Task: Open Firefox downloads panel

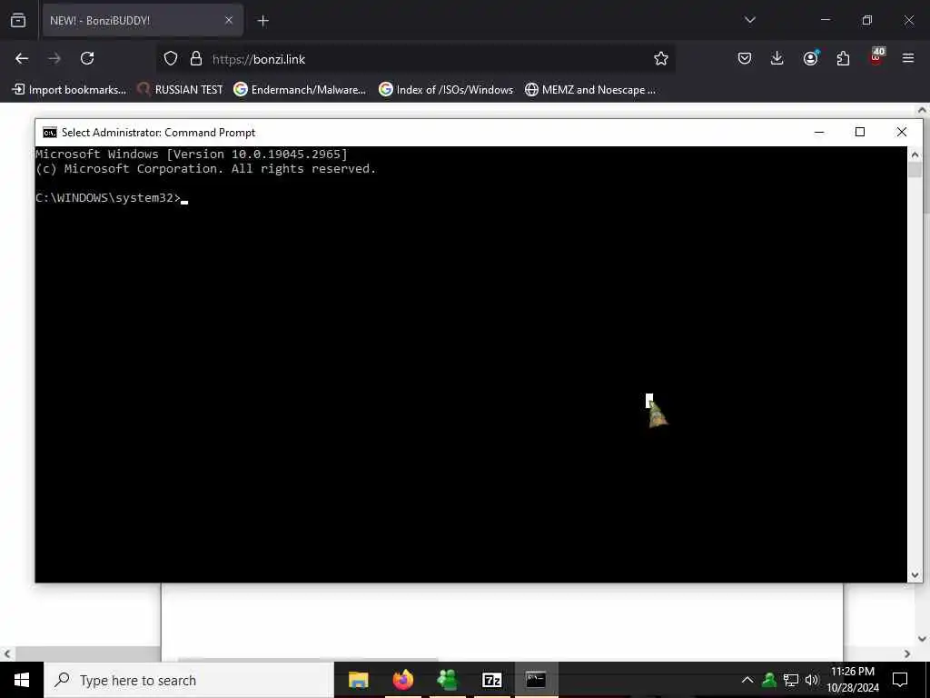Action: pos(777,59)
